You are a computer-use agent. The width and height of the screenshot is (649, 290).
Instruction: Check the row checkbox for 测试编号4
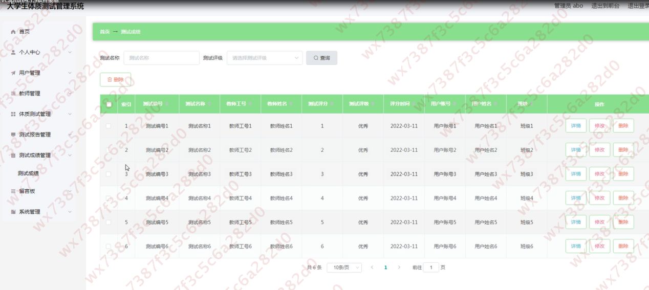109,198
